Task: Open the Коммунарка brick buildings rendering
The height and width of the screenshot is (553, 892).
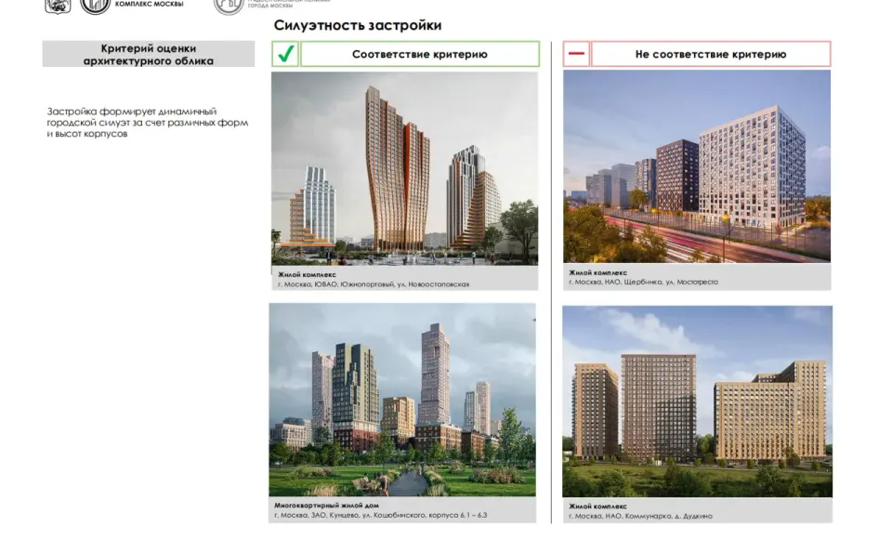Action: 698,402
